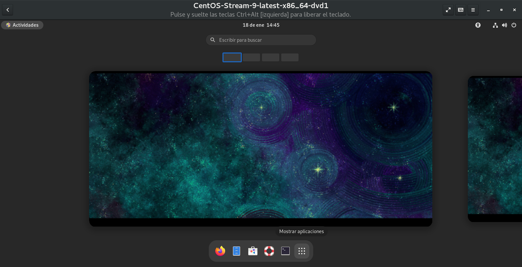Open the keyboard shortcuts menu button
The image size is (522, 267).
(x=461, y=10)
